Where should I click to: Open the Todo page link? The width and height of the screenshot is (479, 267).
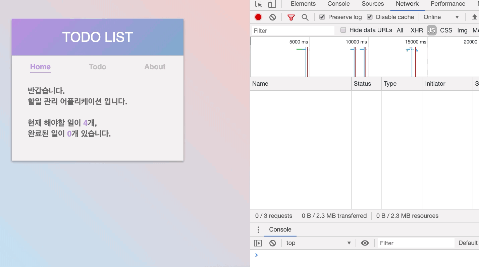(97, 67)
